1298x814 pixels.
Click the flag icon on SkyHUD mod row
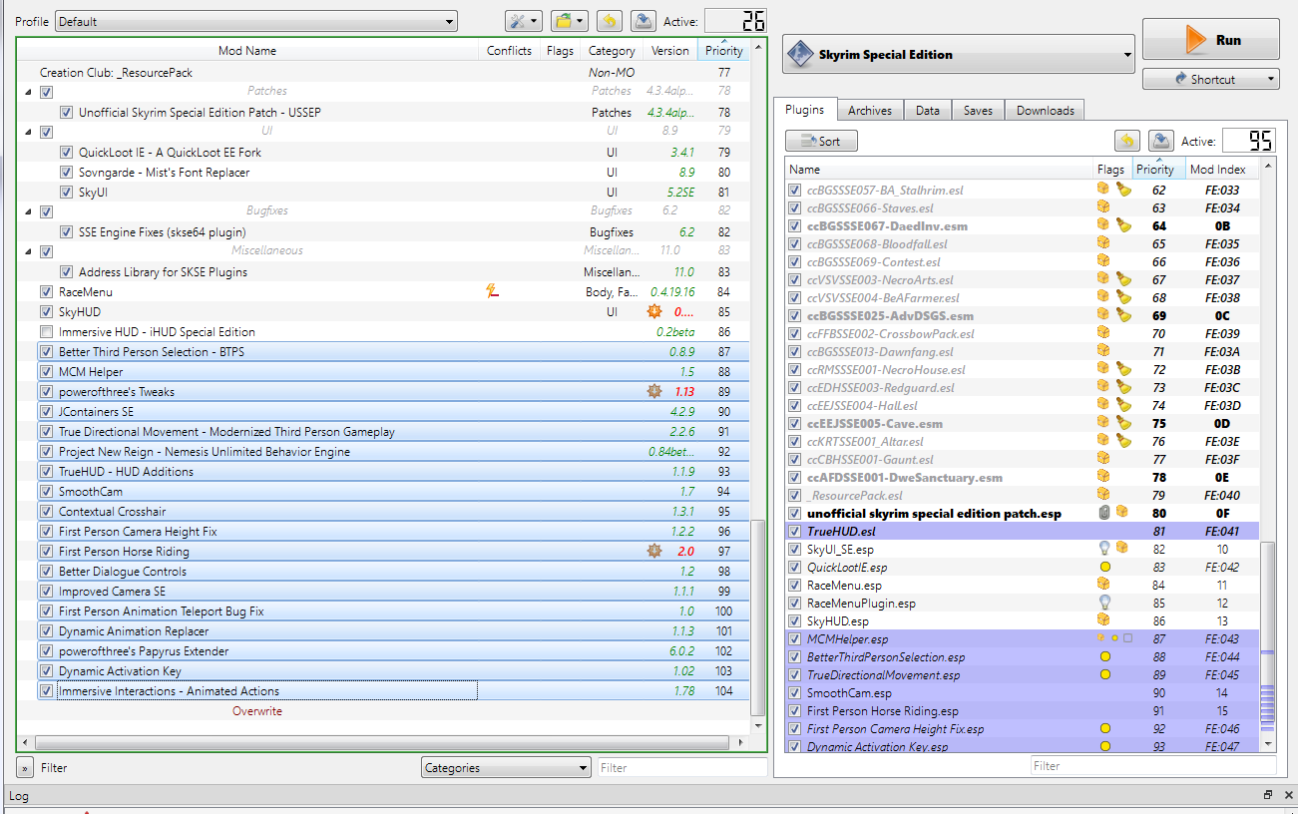(x=654, y=312)
